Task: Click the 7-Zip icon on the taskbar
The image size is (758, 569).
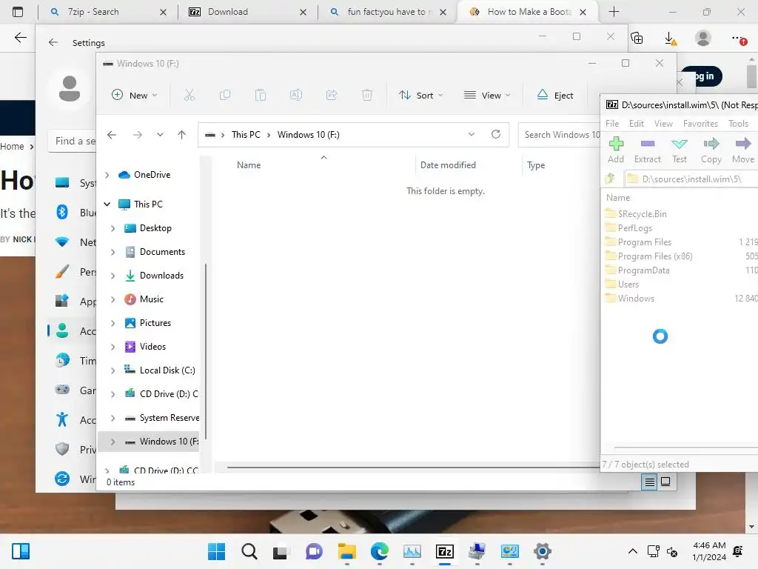Action: pyautogui.click(x=445, y=551)
